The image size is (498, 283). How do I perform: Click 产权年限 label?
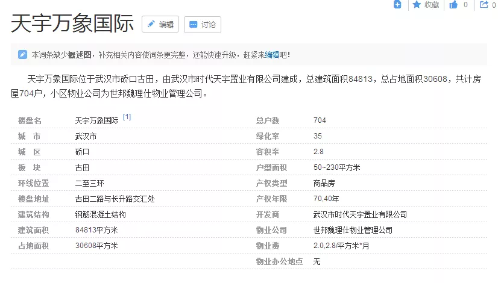click(x=271, y=199)
